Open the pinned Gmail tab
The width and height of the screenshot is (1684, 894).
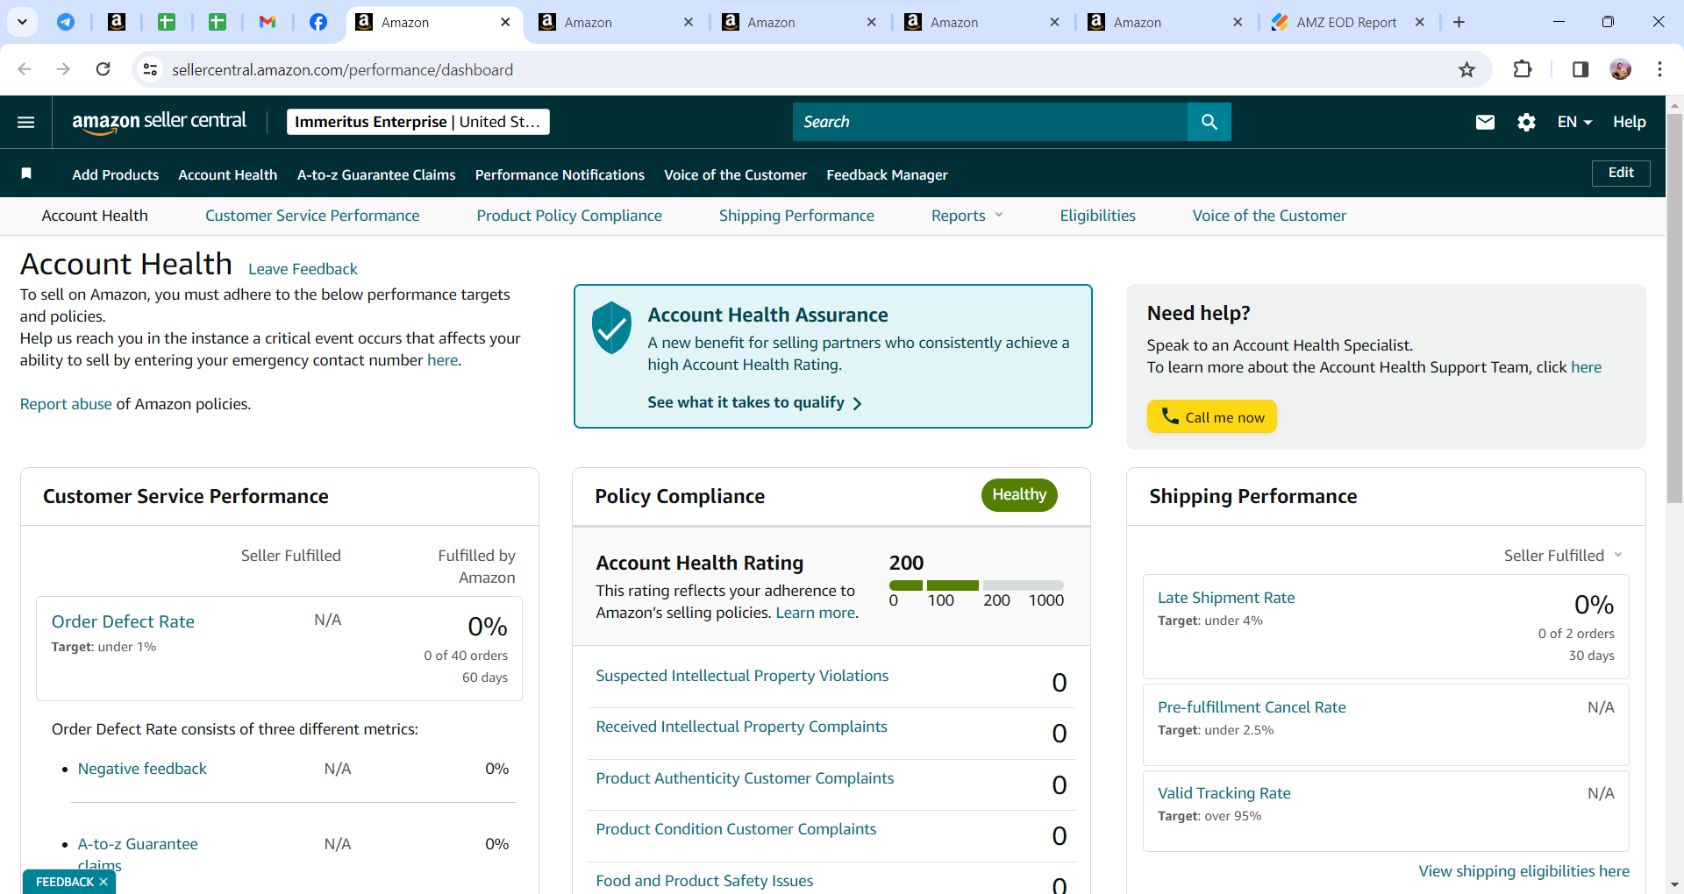pos(268,22)
